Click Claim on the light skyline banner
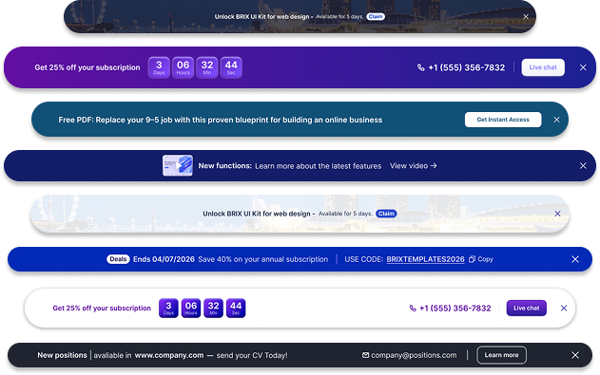The width and height of the screenshot is (600, 375). tap(386, 214)
